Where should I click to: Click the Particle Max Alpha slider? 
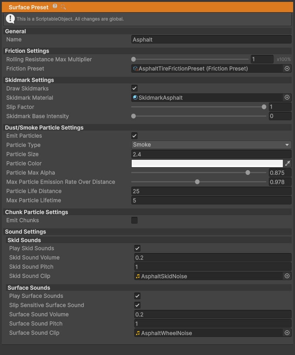[199, 173]
